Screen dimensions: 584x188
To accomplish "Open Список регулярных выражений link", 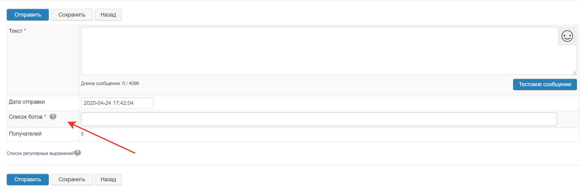I will (x=40, y=153).
